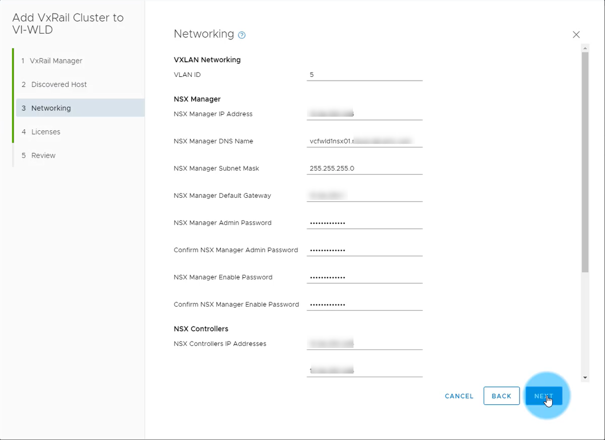Focus the VLAN ID field
Screen dimensions: 605x440
364,75
